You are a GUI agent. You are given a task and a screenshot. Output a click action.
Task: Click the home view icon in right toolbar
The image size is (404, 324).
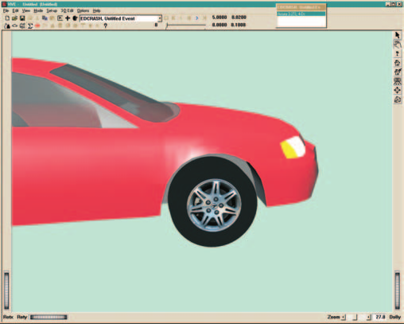click(x=397, y=63)
